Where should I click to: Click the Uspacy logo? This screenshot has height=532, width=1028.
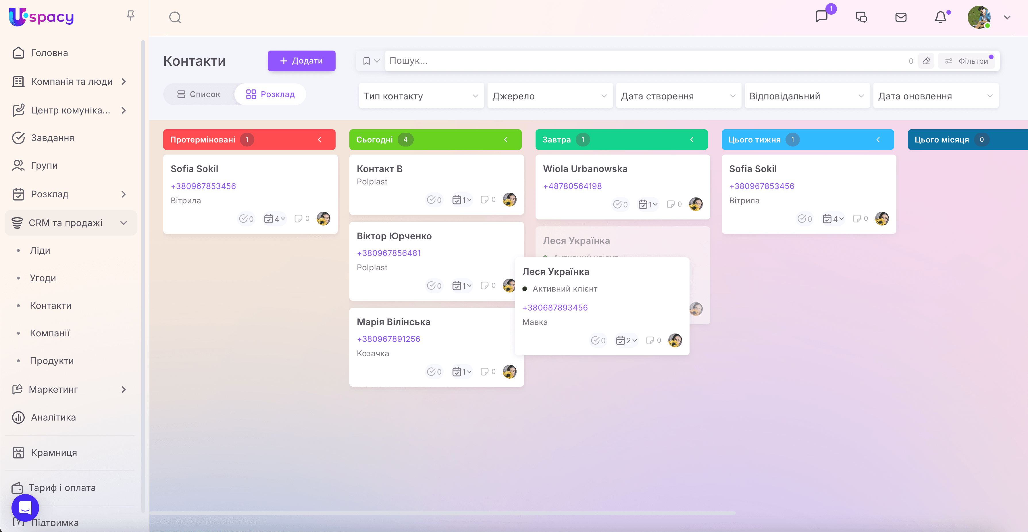pyautogui.click(x=41, y=17)
